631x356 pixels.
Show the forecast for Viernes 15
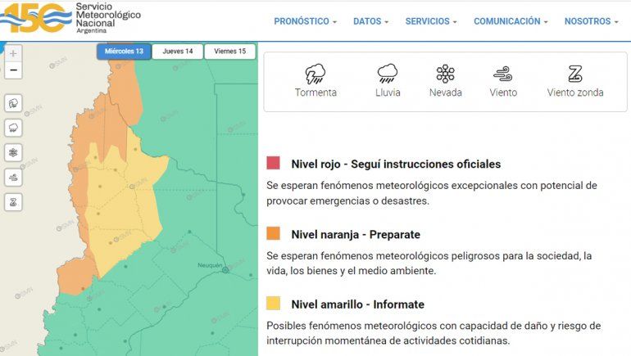(230, 52)
